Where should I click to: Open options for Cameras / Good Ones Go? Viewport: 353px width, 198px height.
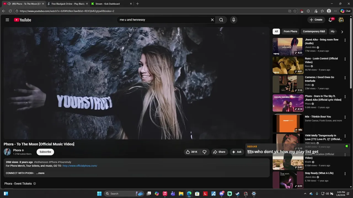[x=345, y=78]
